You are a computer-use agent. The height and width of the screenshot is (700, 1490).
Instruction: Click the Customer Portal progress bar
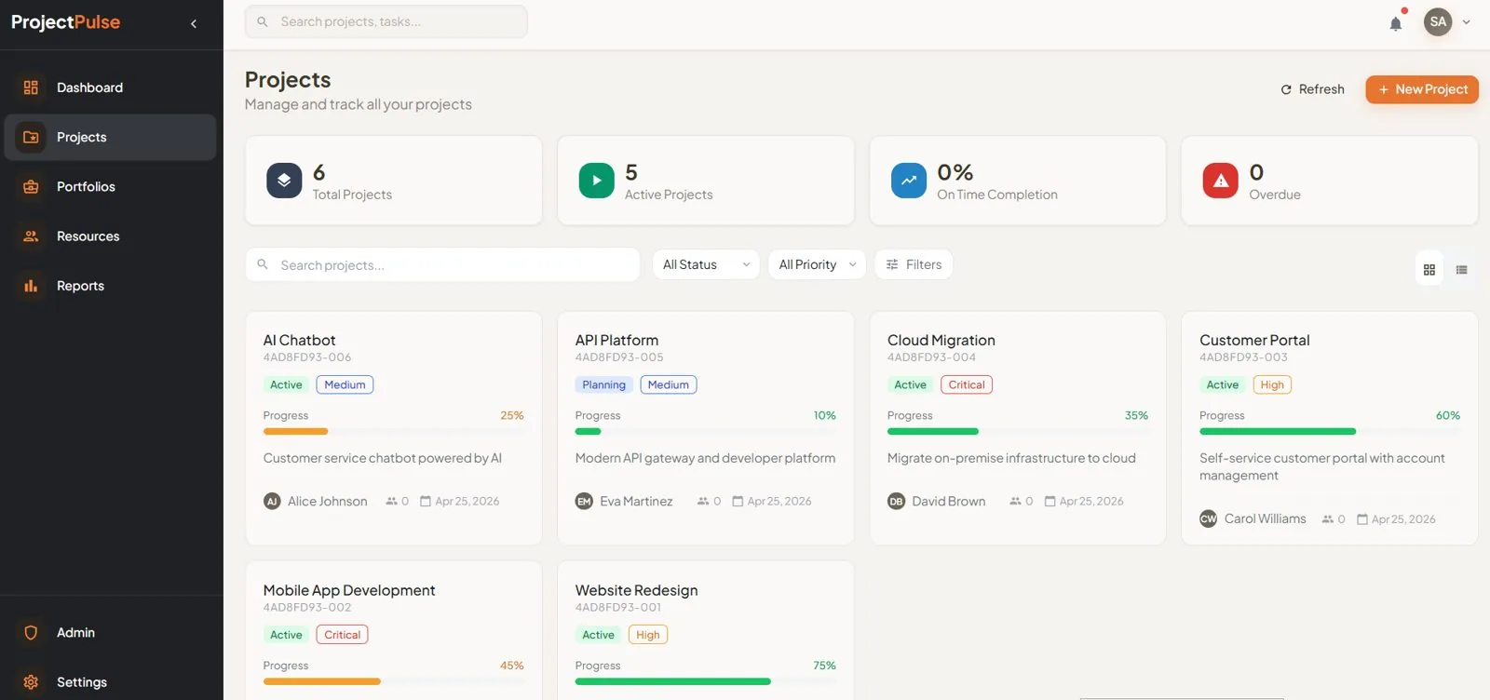tap(1329, 431)
